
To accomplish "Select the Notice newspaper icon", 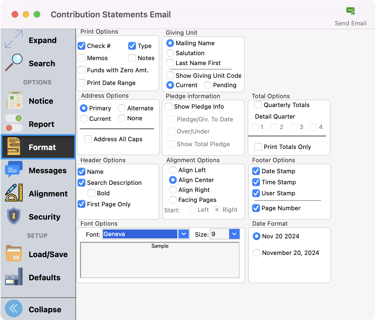I will [14, 100].
